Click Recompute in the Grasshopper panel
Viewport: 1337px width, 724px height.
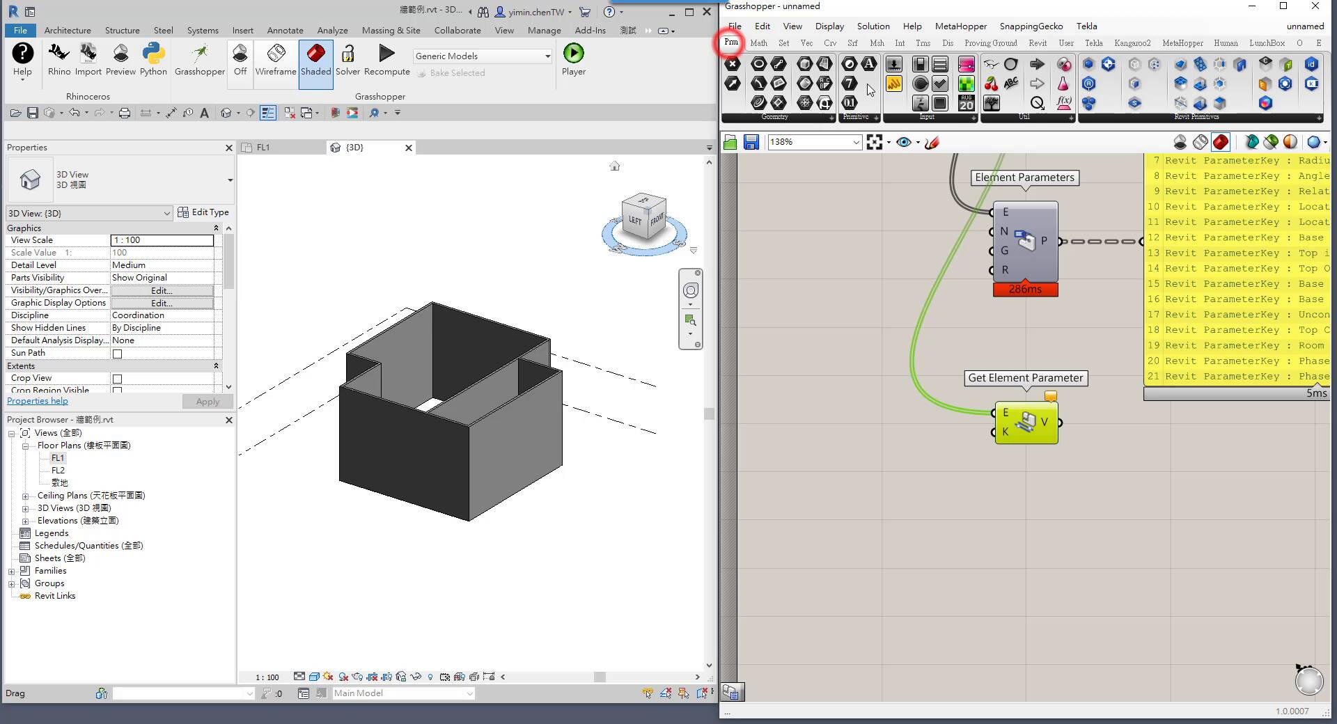tap(386, 60)
